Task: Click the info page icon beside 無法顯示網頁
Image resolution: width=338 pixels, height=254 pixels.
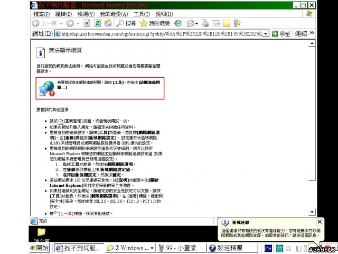Action: pyautogui.click(x=41, y=52)
